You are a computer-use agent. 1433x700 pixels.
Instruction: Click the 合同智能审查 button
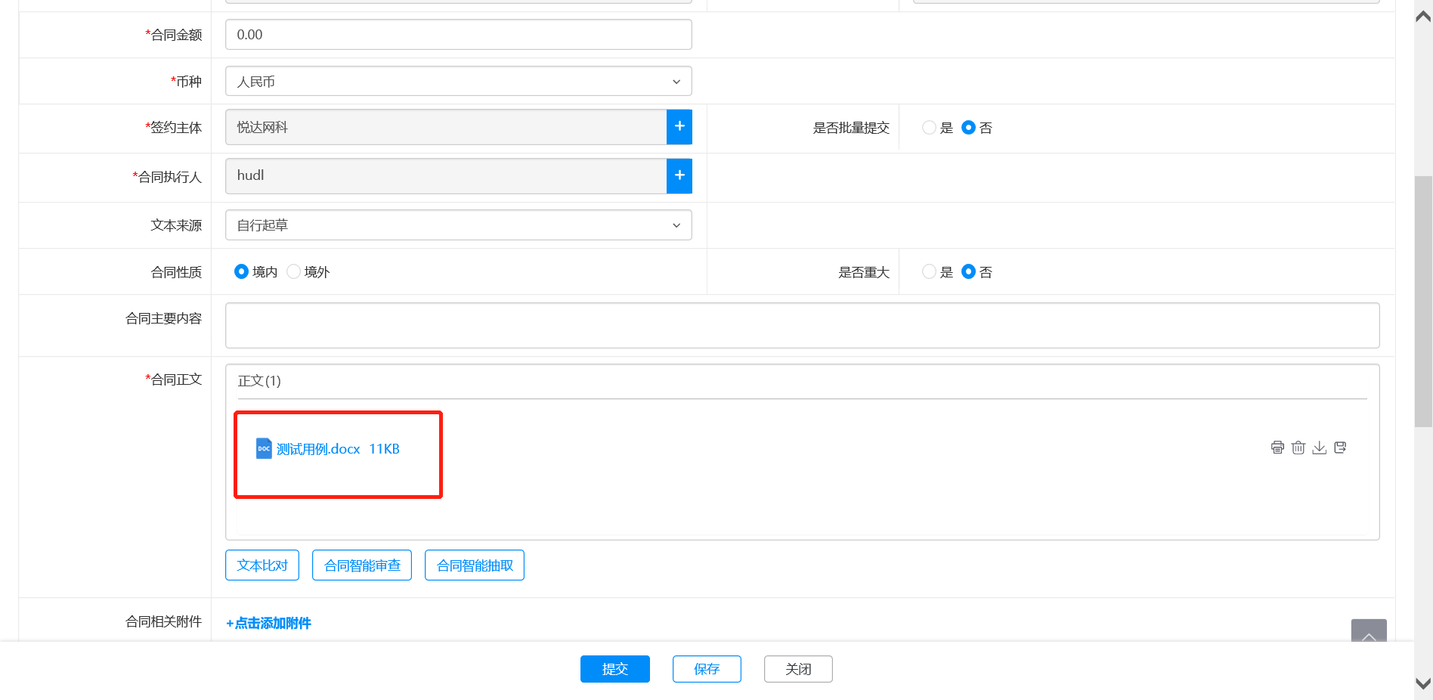[x=362, y=565]
